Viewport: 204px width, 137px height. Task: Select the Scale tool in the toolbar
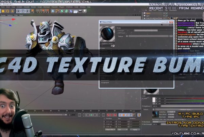(x=3, y=11)
